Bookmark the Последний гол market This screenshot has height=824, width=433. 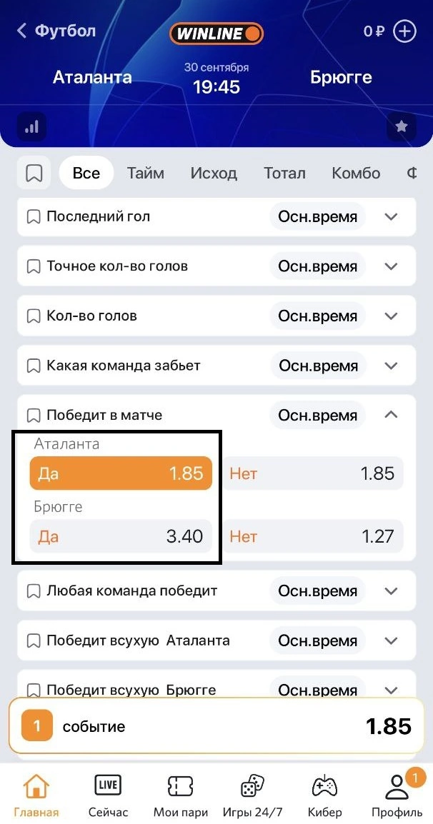(33, 217)
